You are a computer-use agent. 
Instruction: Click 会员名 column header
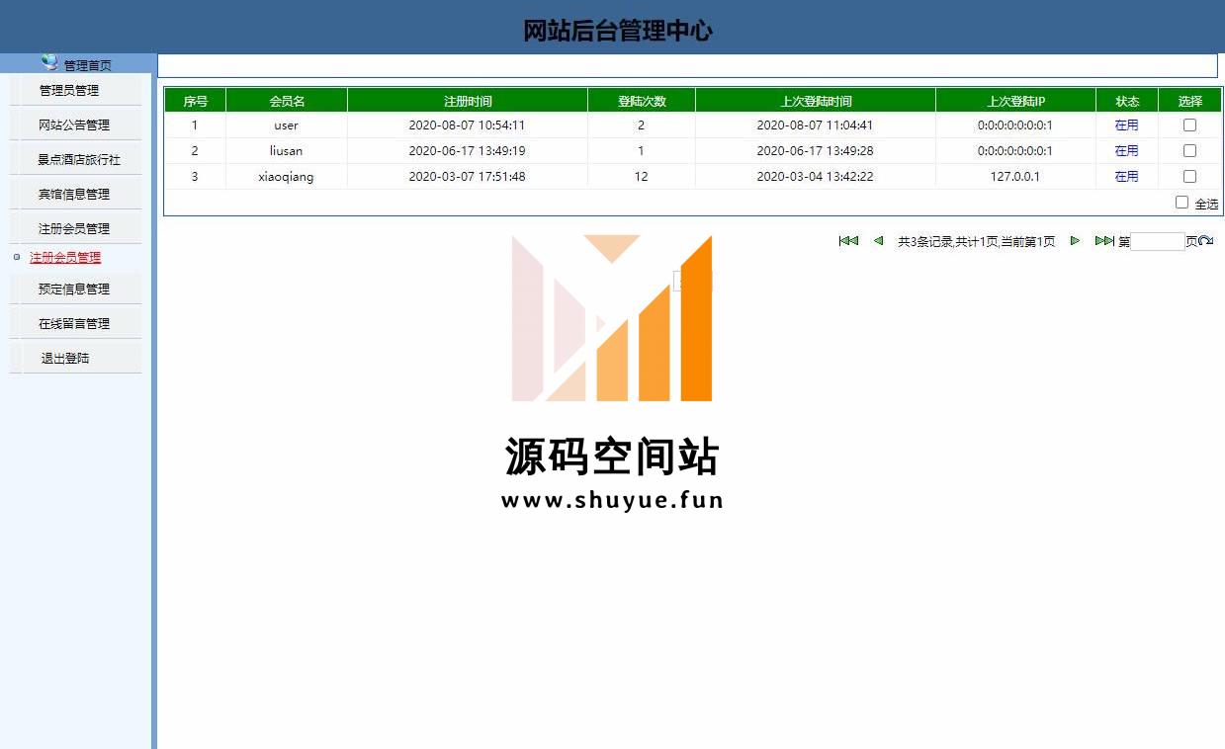click(x=287, y=101)
